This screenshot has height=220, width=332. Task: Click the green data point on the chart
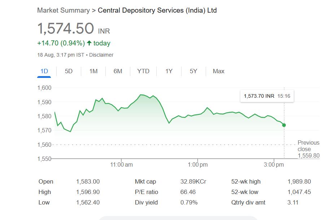[284, 125]
